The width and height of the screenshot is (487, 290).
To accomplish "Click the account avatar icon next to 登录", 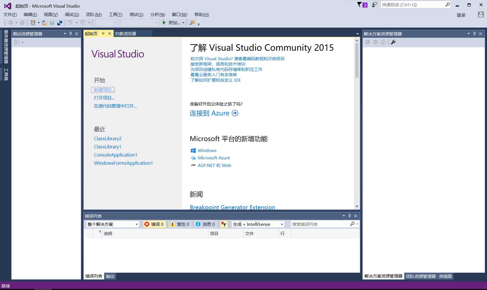I will 481,14.
